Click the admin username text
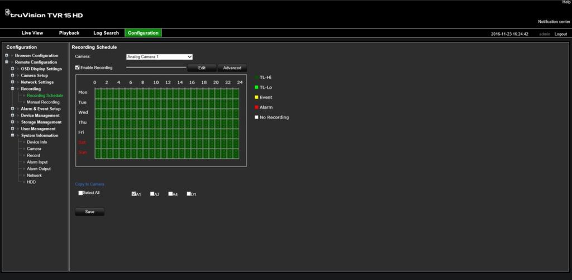This screenshot has width=572, height=280. click(x=545, y=34)
